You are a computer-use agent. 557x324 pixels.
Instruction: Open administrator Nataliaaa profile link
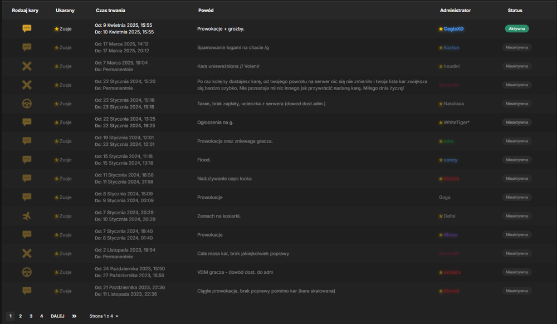(x=453, y=104)
